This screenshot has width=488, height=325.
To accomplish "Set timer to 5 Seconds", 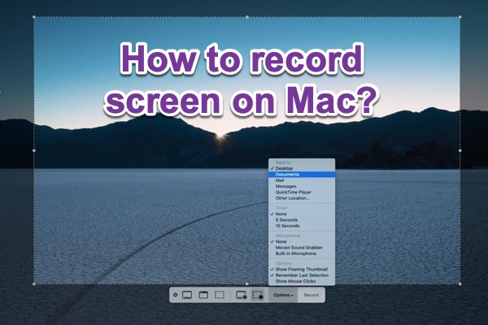I will [x=288, y=219].
